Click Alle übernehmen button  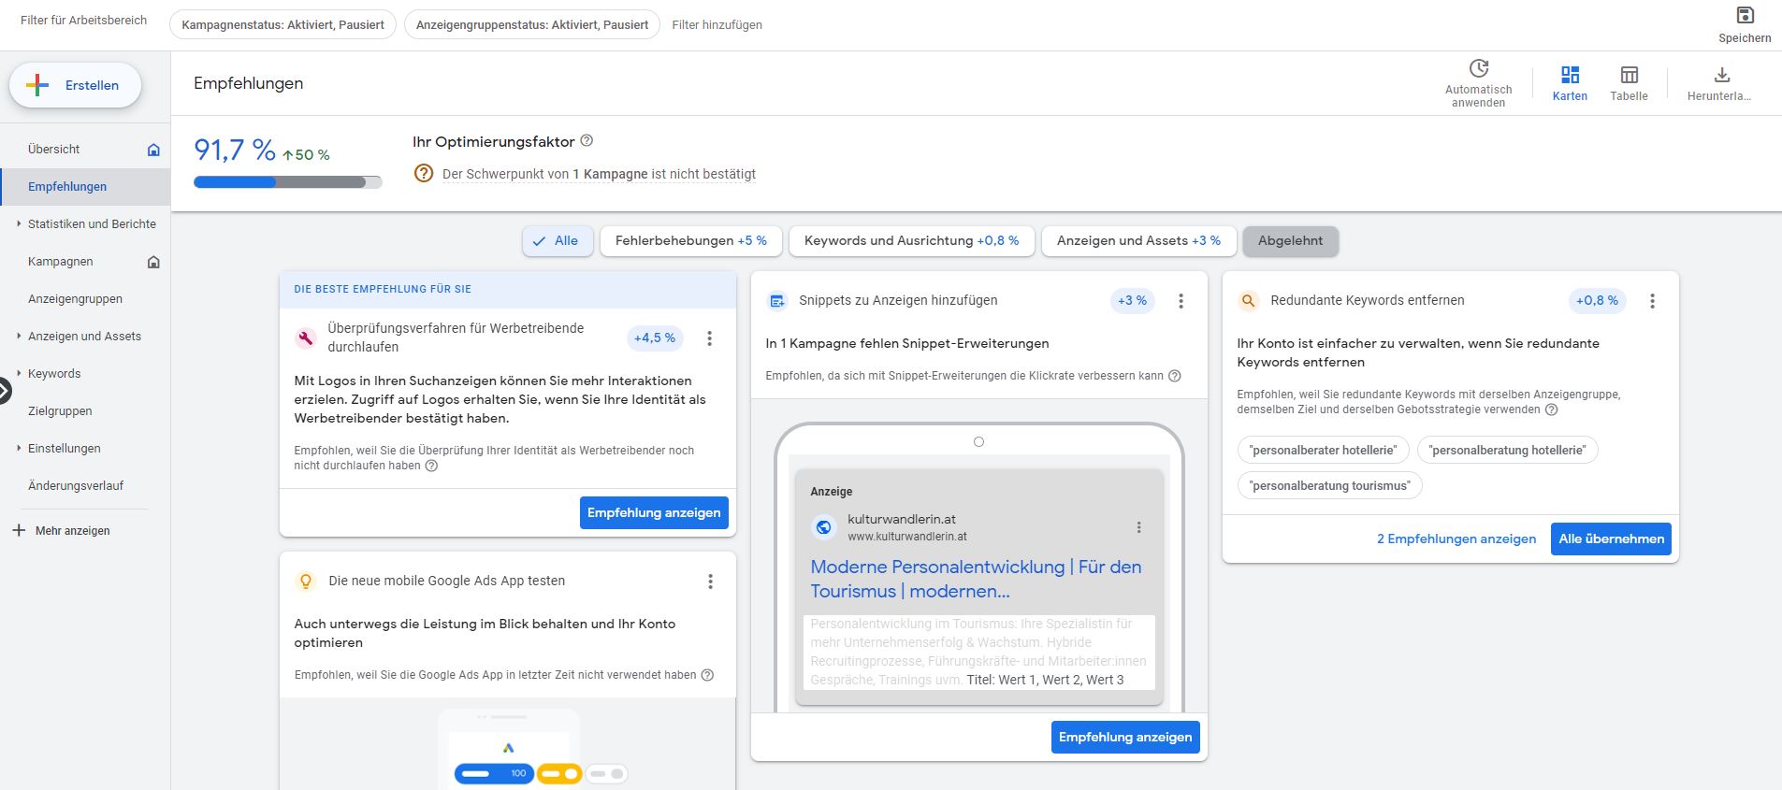pyautogui.click(x=1611, y=539)
